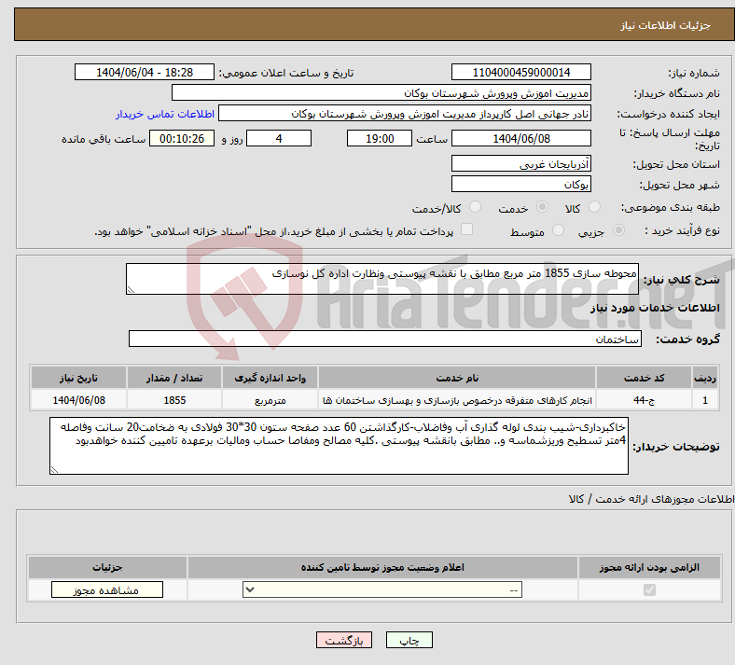Image resolution: width=735 pixels, height=665 pixels.
Task: Click the need date cell 1404/06/08 in table
Action: click(78, 400)
